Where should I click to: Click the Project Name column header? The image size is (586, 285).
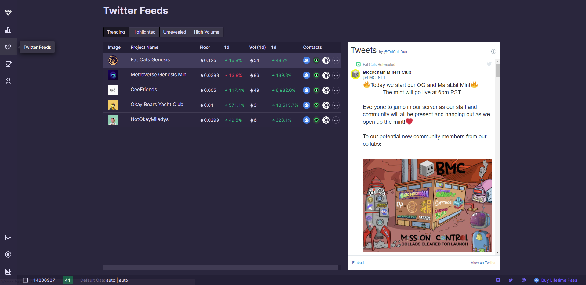pos(144,47)
